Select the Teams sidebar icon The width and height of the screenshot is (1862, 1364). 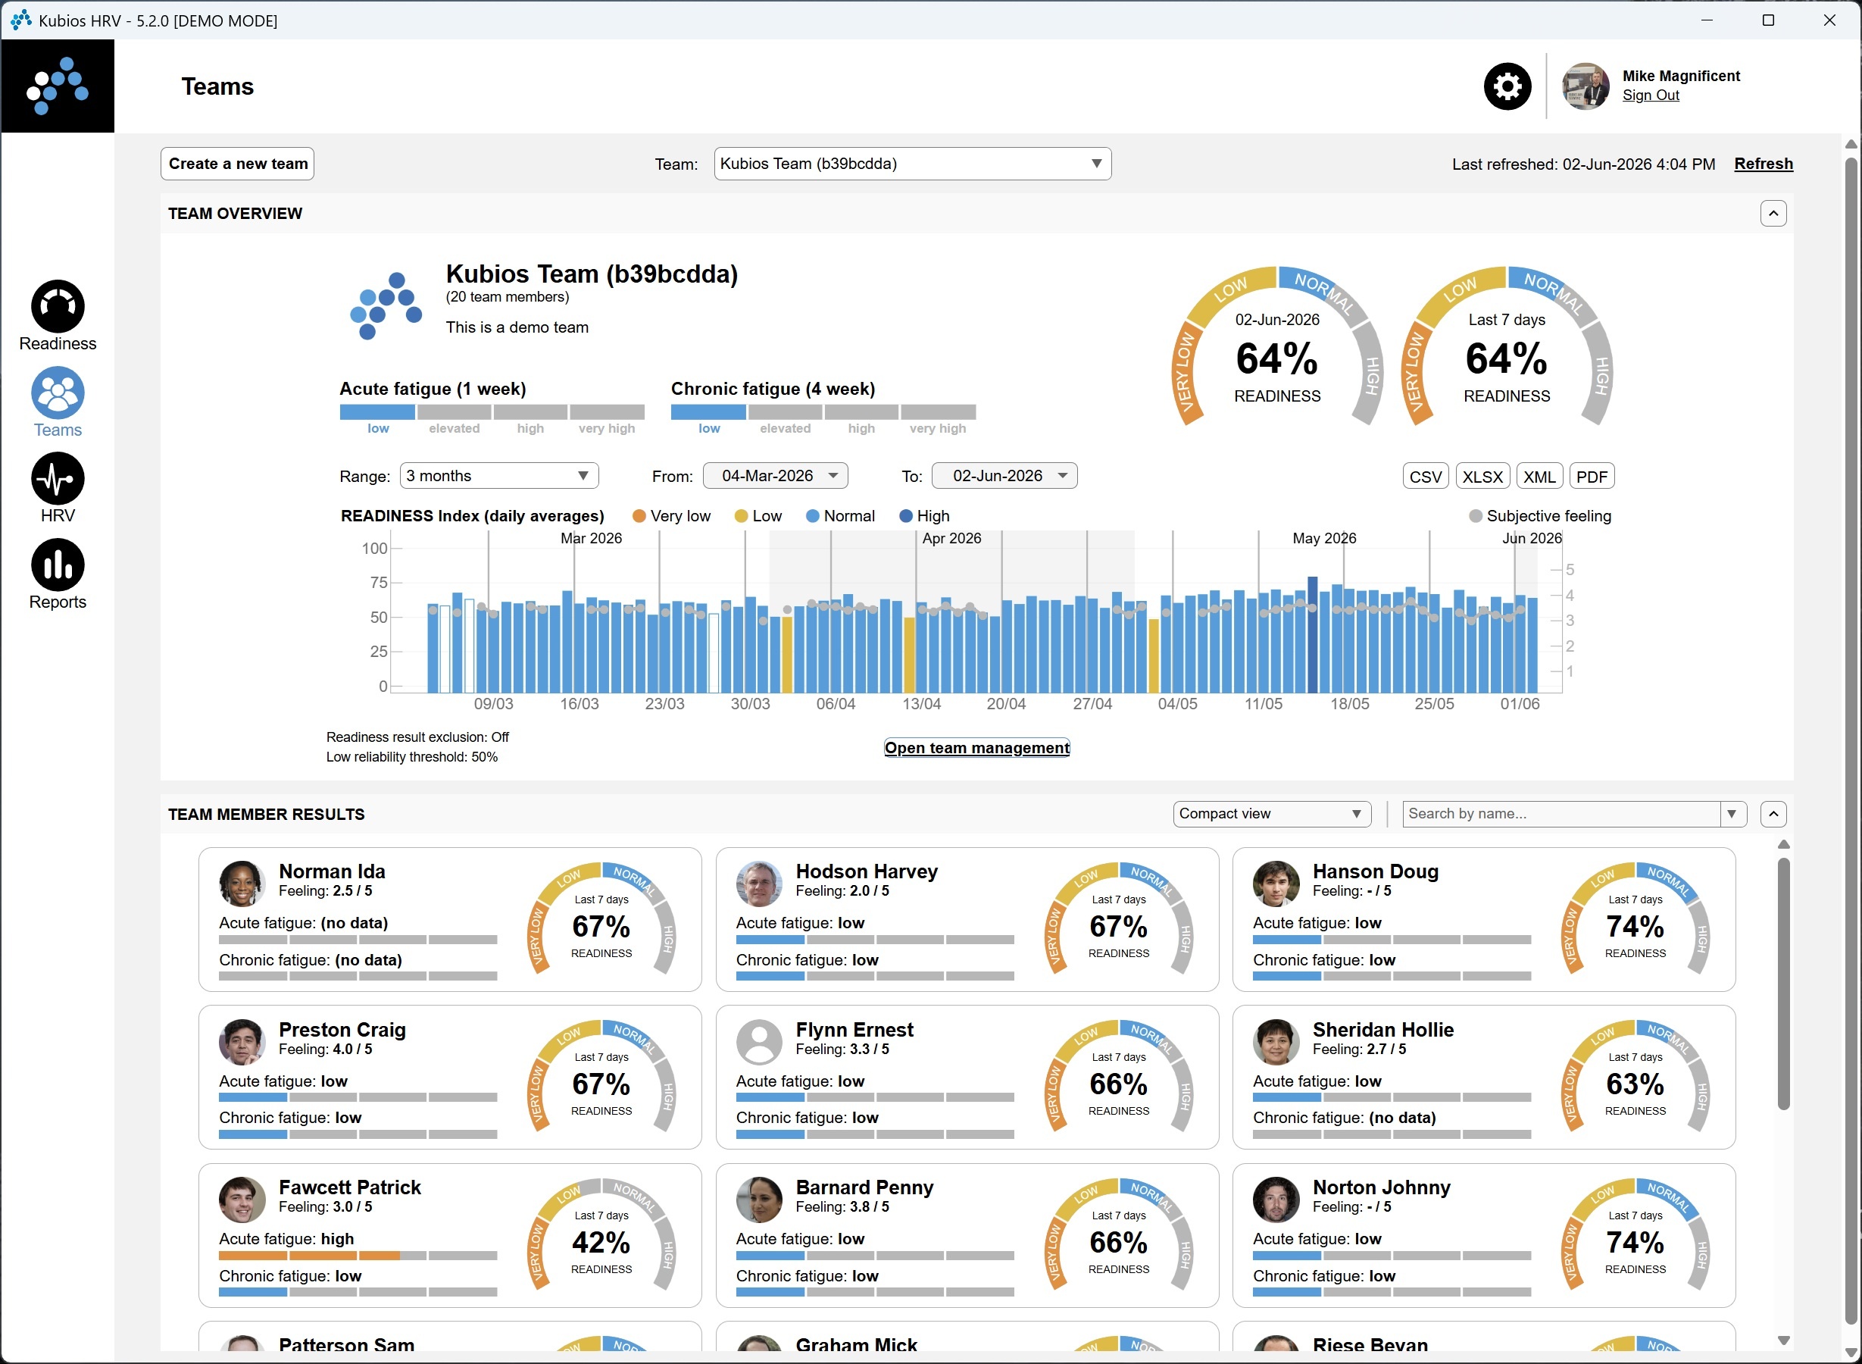58,393
